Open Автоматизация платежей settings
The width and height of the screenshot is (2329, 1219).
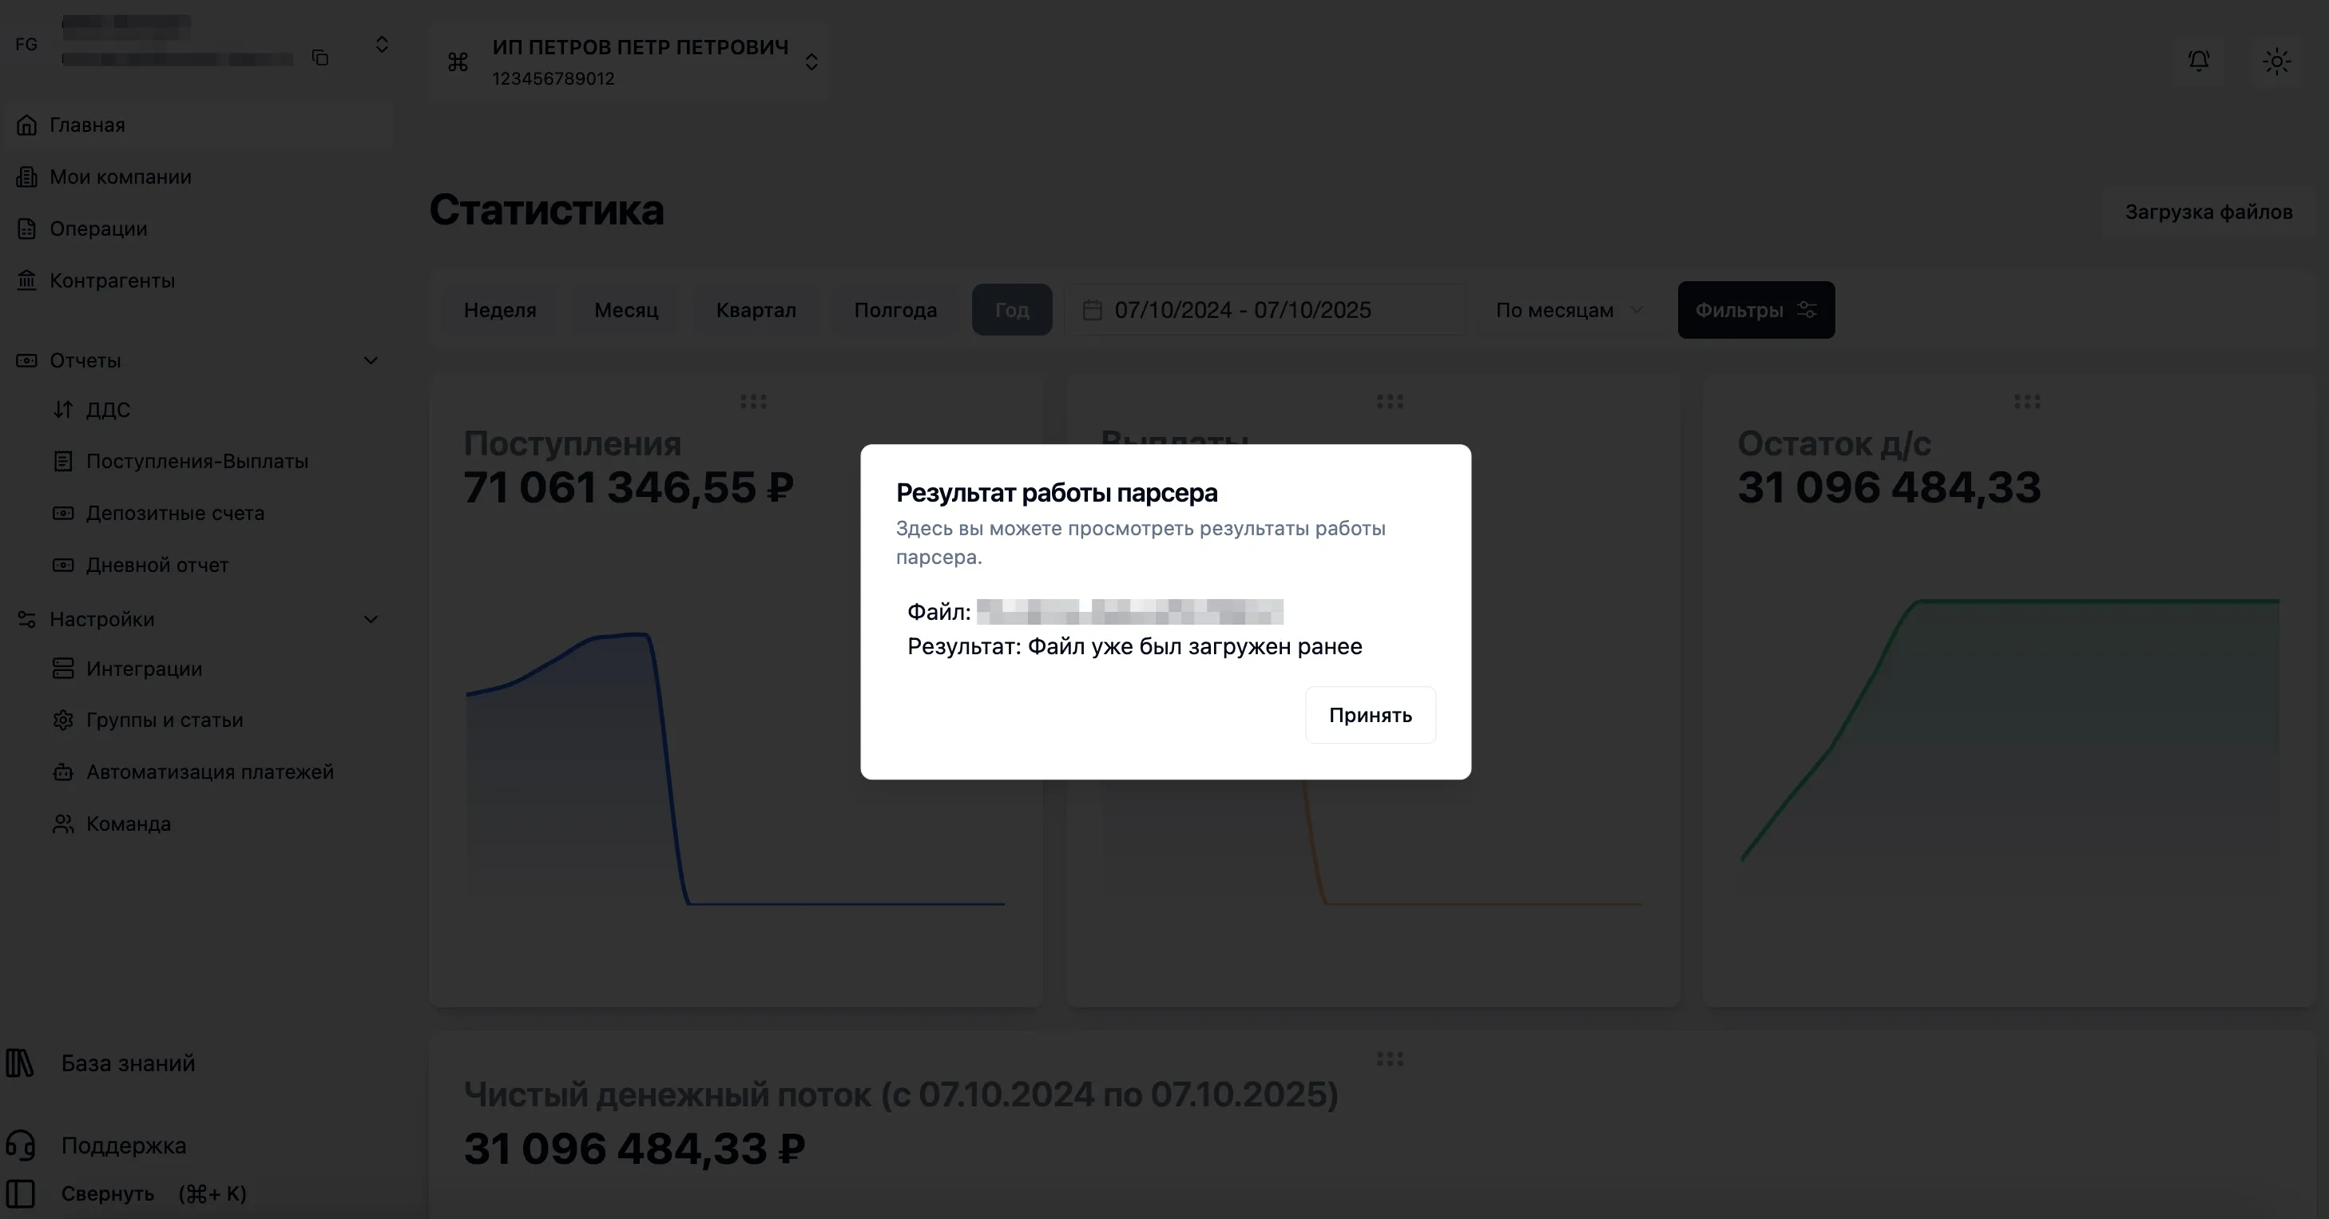click(210, 772)
